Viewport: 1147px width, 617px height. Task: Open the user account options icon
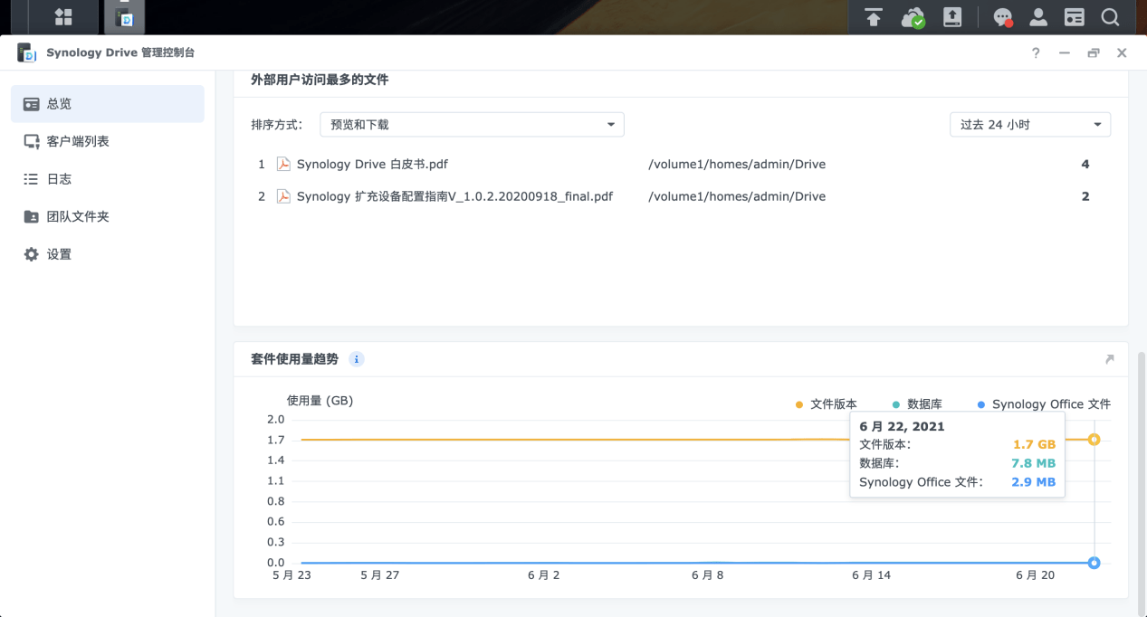[1038, 17]
